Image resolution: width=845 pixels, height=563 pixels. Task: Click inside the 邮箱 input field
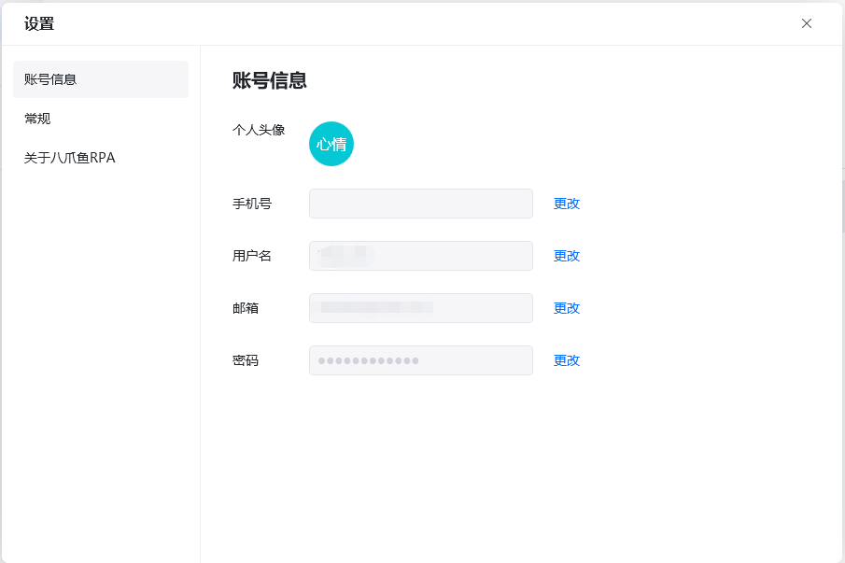(420, 307)
